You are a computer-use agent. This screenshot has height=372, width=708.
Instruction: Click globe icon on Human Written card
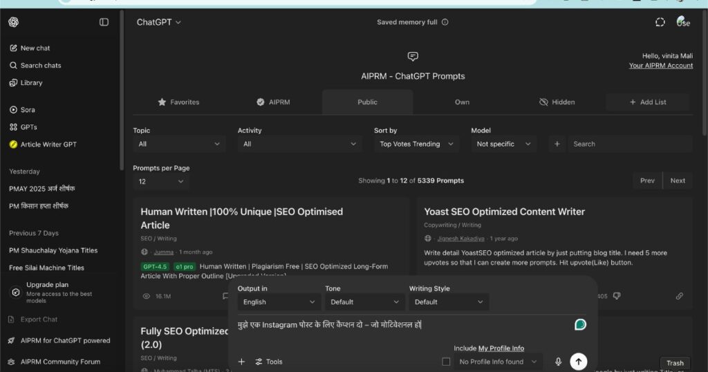click(x=144, y=252)
